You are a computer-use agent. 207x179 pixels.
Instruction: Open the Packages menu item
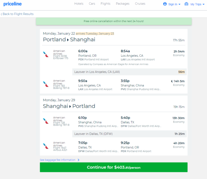(123, 4)
